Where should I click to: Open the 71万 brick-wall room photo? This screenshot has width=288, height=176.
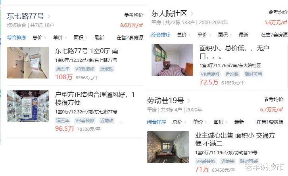point(168,147)
